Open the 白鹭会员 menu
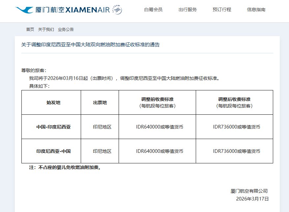The height and width of the screenshot is (212, 289). tap(153, 10)
